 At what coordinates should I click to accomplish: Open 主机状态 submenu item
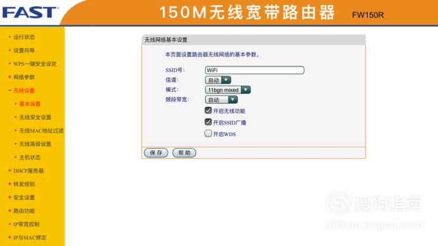coord(30,157)
